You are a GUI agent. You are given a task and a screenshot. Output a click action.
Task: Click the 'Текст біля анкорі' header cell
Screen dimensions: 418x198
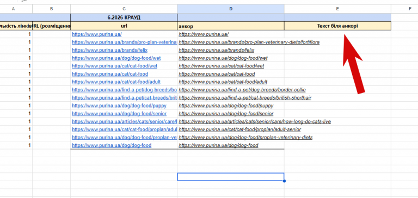point(337,26)
